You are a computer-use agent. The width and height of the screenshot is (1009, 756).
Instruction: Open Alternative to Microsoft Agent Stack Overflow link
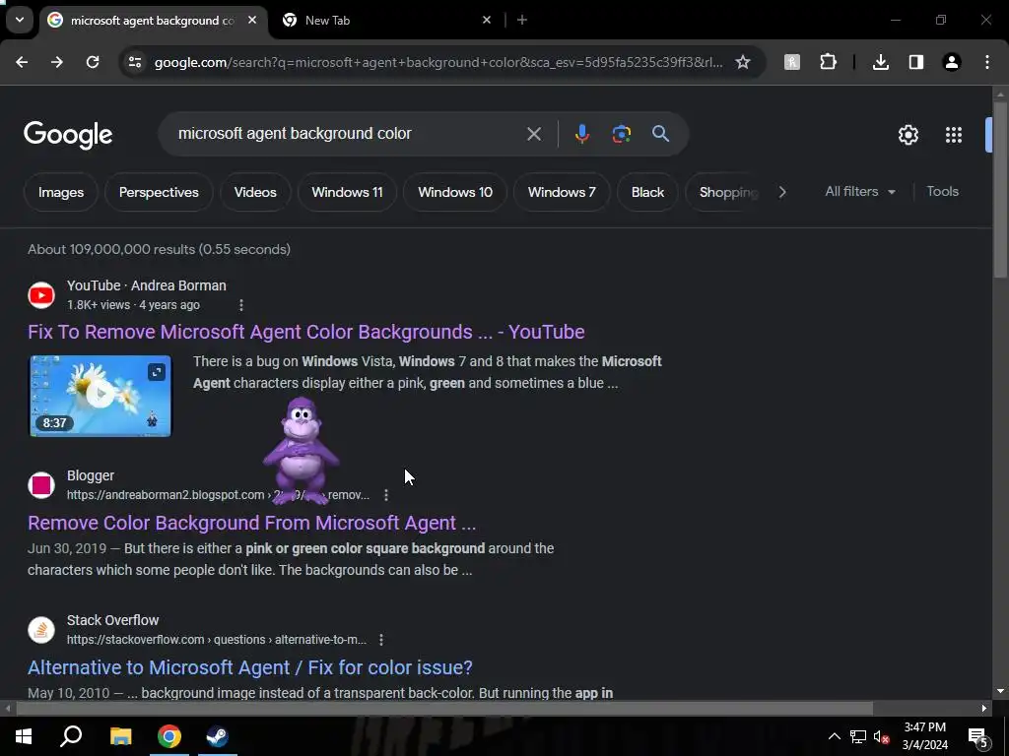[x=249, y=667]
